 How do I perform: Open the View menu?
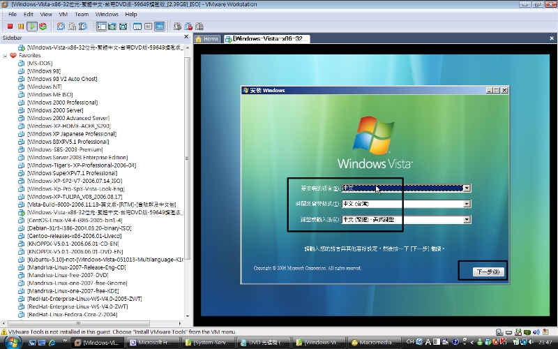pos(46,14)
